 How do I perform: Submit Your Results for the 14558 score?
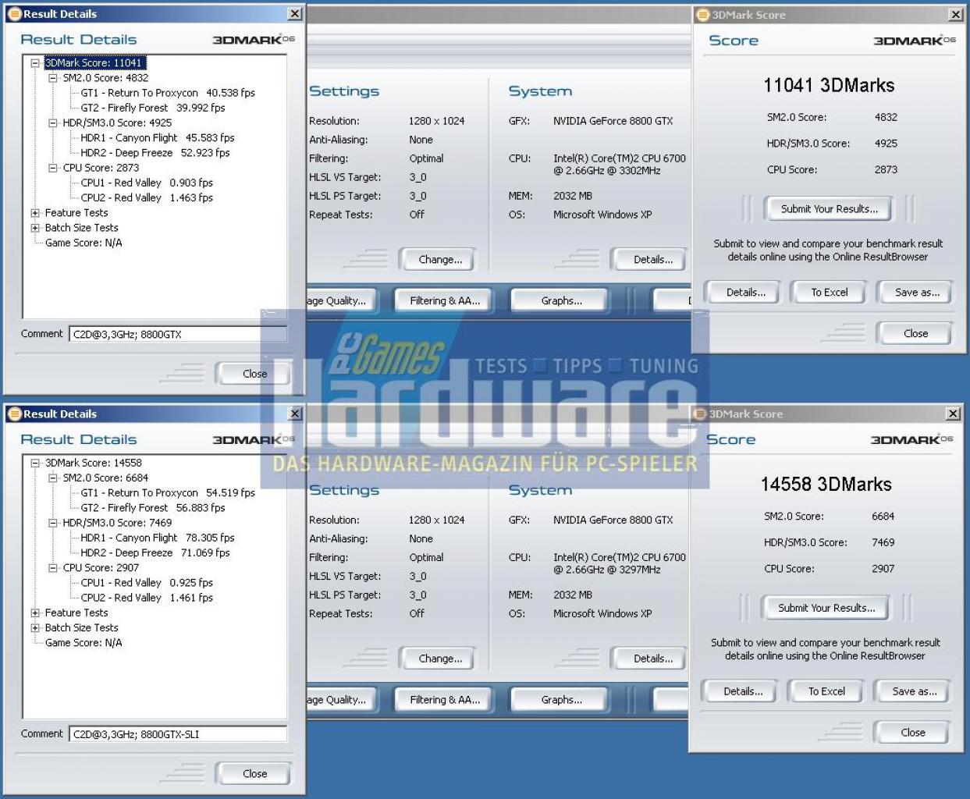click(x=826, y=609)
